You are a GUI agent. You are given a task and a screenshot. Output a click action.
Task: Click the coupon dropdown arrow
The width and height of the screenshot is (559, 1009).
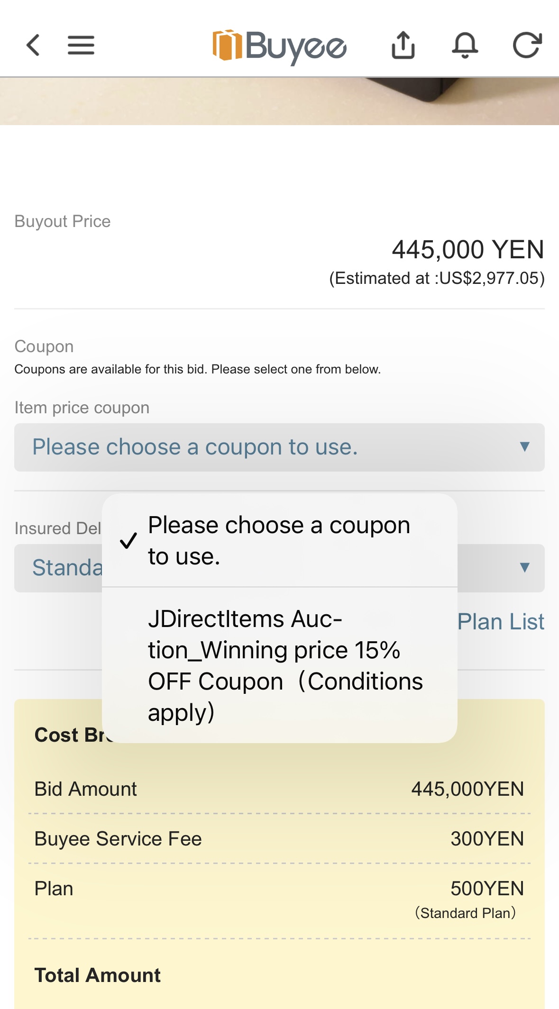[524, 447]
